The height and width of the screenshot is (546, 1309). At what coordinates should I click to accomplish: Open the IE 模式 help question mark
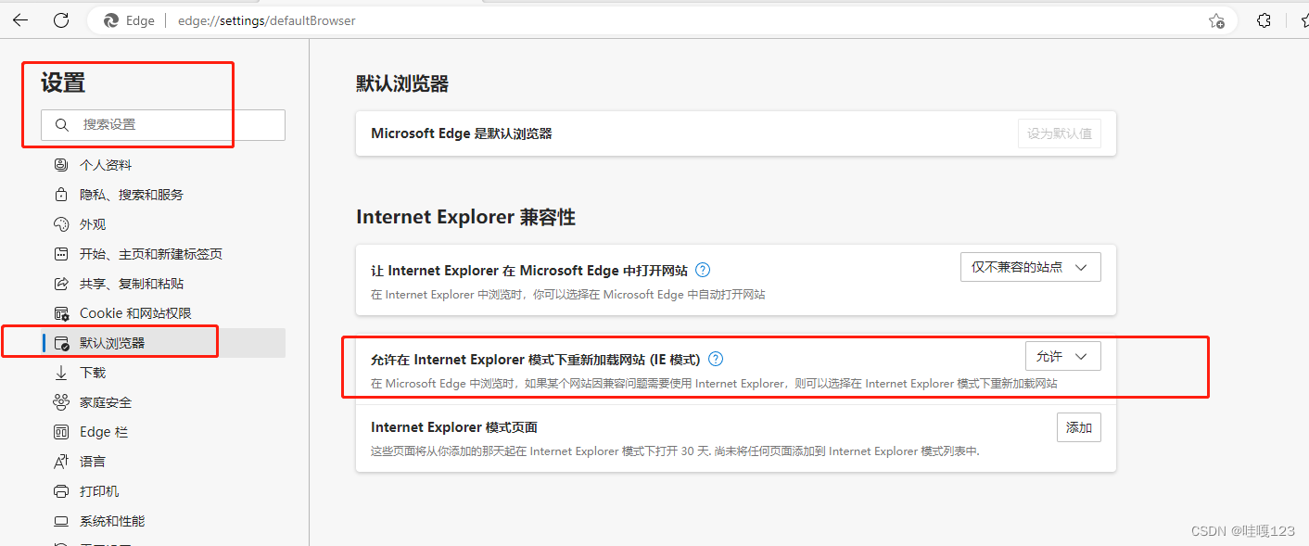tap(715, 359)
